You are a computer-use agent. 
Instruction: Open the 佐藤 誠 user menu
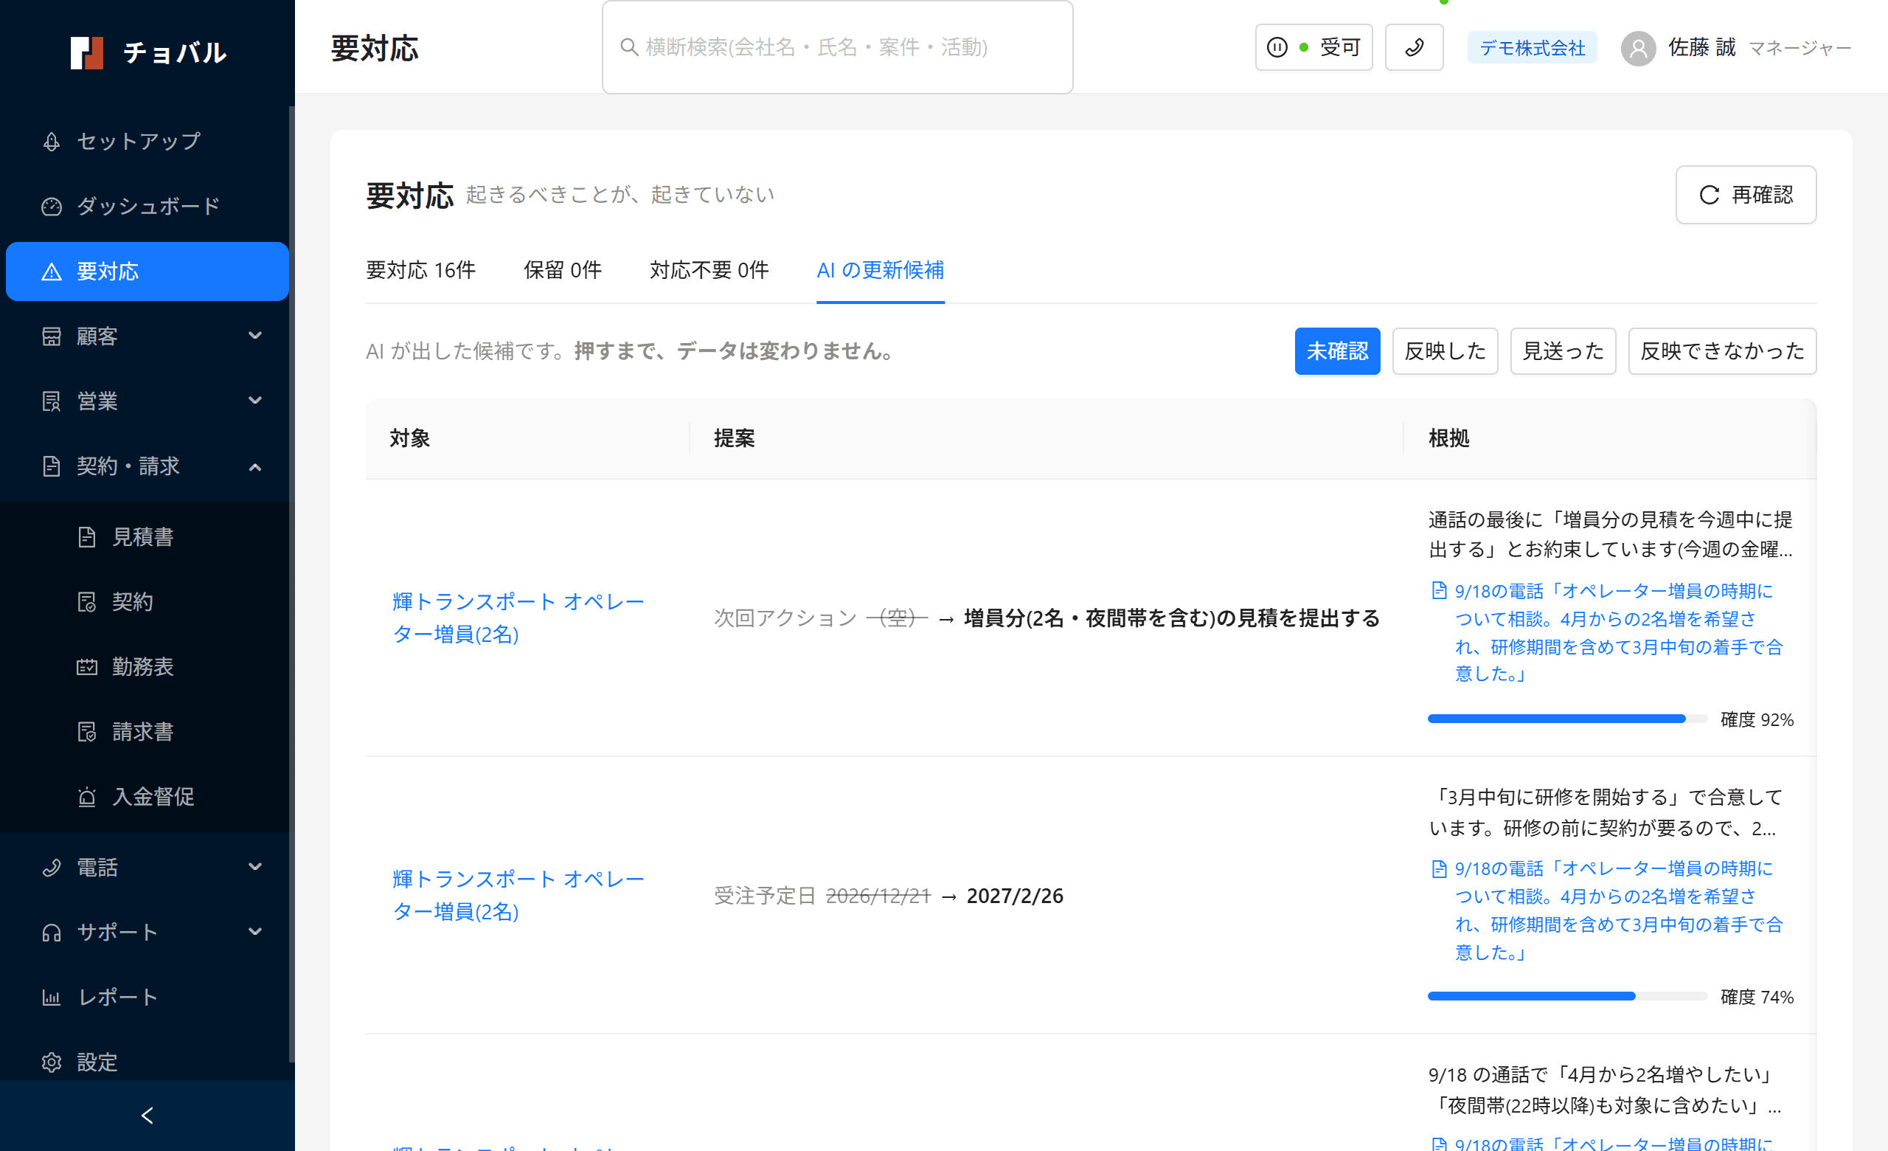(1735, 48)
